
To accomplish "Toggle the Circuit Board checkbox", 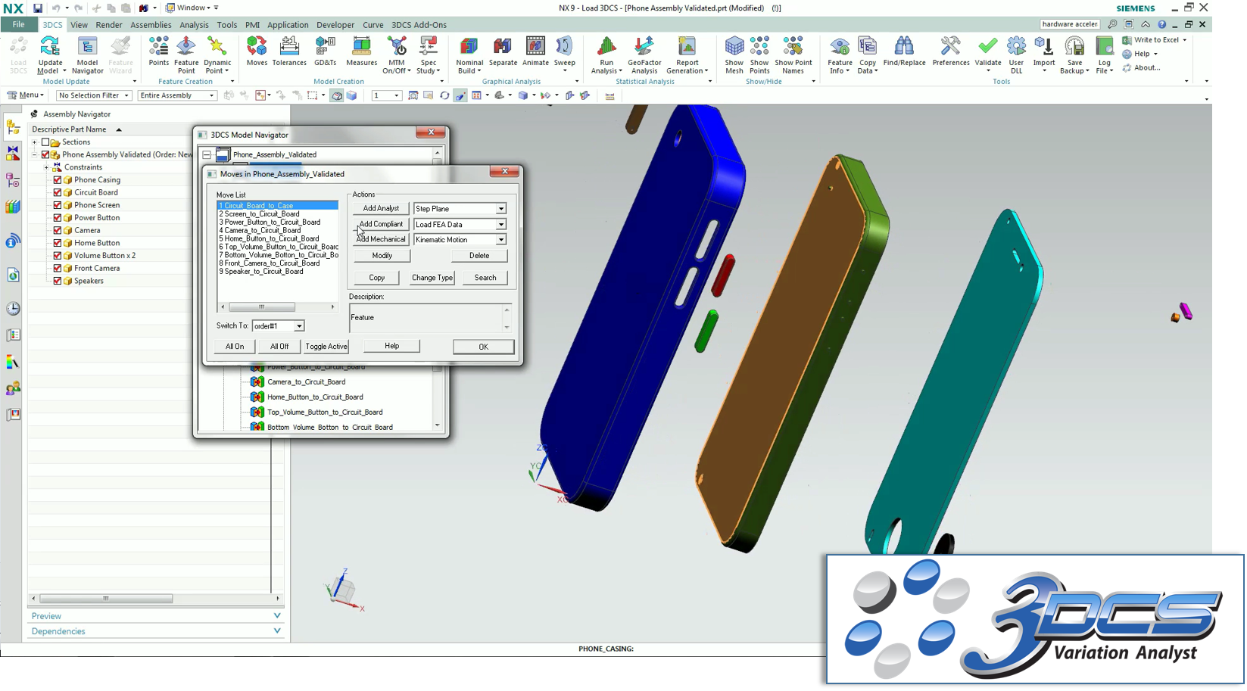I will (58, 192).
